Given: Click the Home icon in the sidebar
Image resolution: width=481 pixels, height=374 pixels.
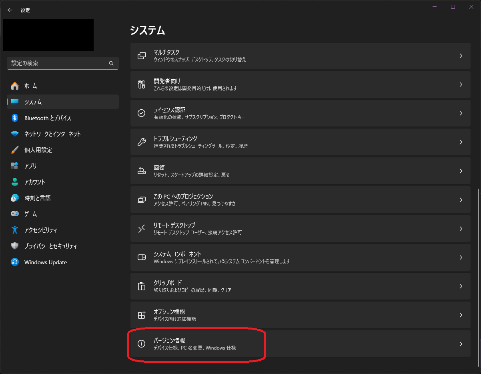Looking at the screenshot, I should click(x=15, y=86).
